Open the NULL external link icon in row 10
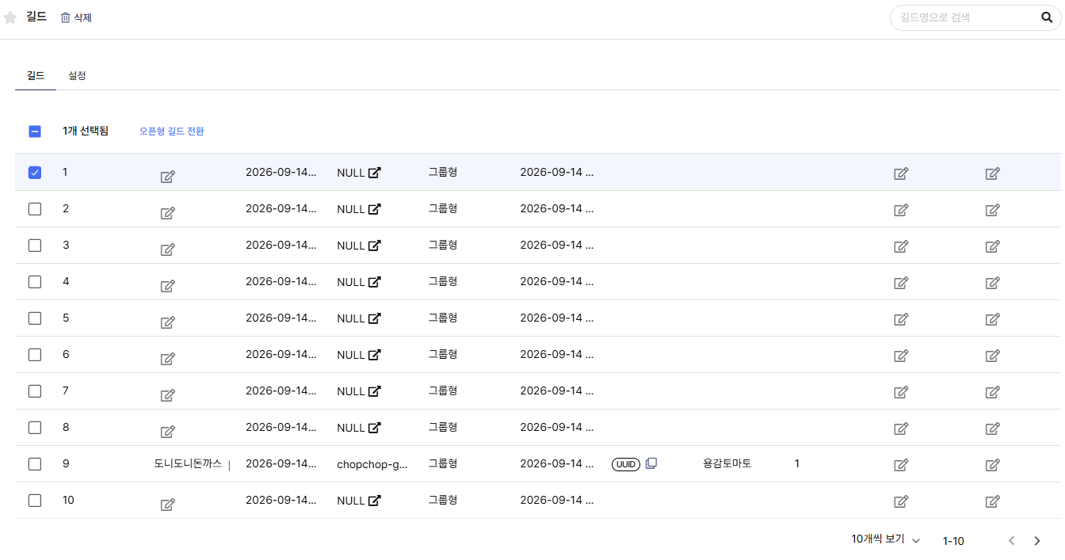1065x560 pixels. coord(374,501)
